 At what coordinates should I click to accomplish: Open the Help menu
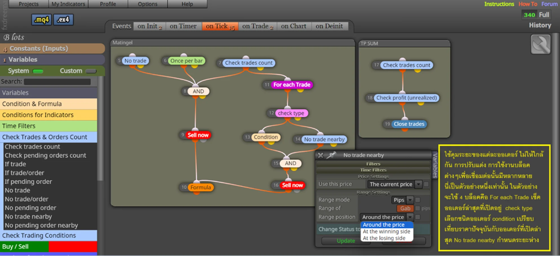187,4
